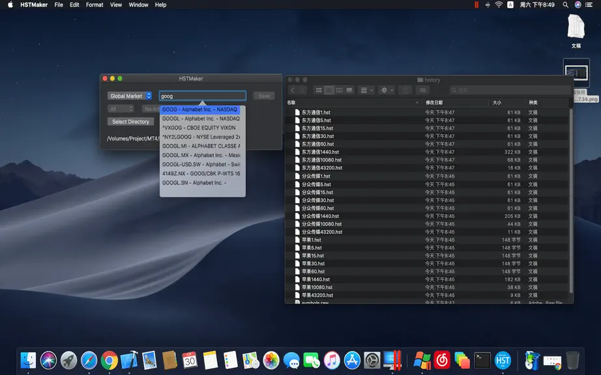Open the All popup in HSTMaker
601x375 pixels.
[x=121, y=109]
